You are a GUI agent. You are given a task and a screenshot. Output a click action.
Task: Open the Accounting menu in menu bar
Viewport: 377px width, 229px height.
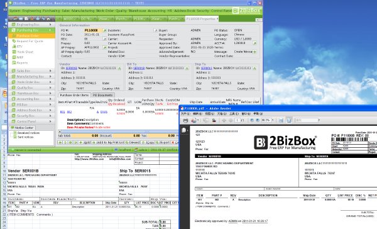(156, 11)
